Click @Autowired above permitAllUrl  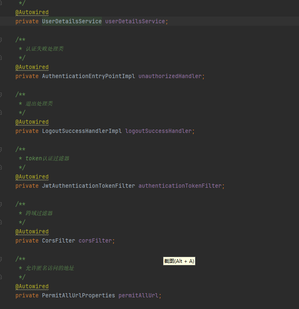[x=32, y=286]
